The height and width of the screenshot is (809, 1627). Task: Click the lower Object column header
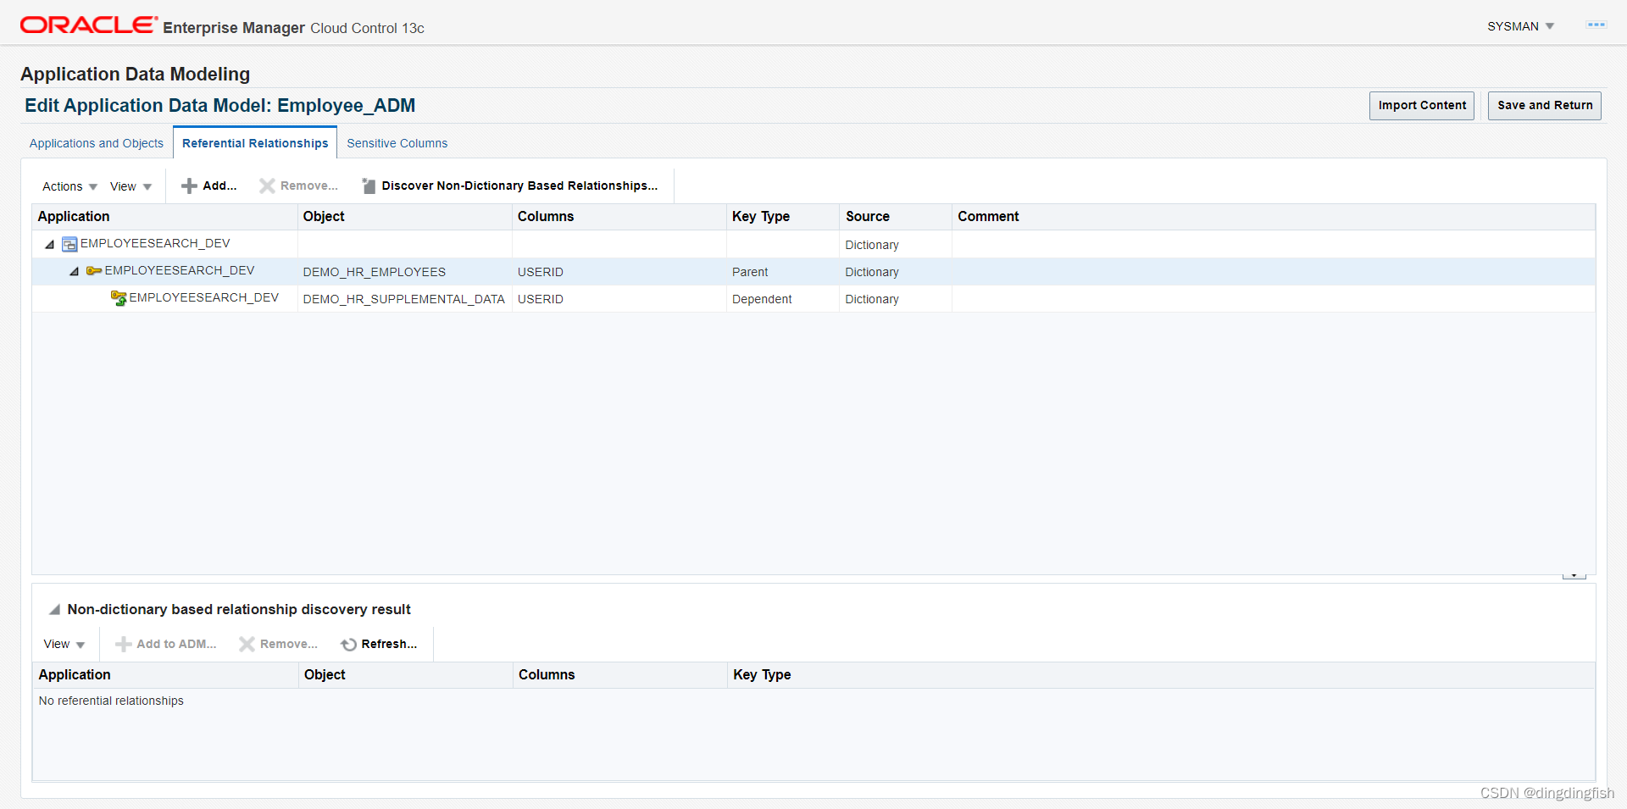coord(406,675)
